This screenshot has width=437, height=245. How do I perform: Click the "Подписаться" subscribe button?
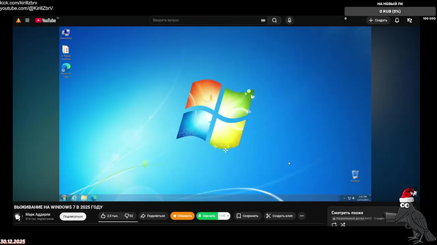pyautogui.click(x=73, y=216)
